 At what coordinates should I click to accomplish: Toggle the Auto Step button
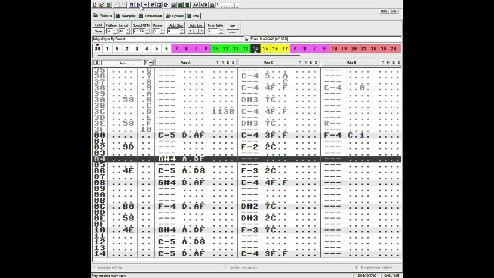coord(176,25)
